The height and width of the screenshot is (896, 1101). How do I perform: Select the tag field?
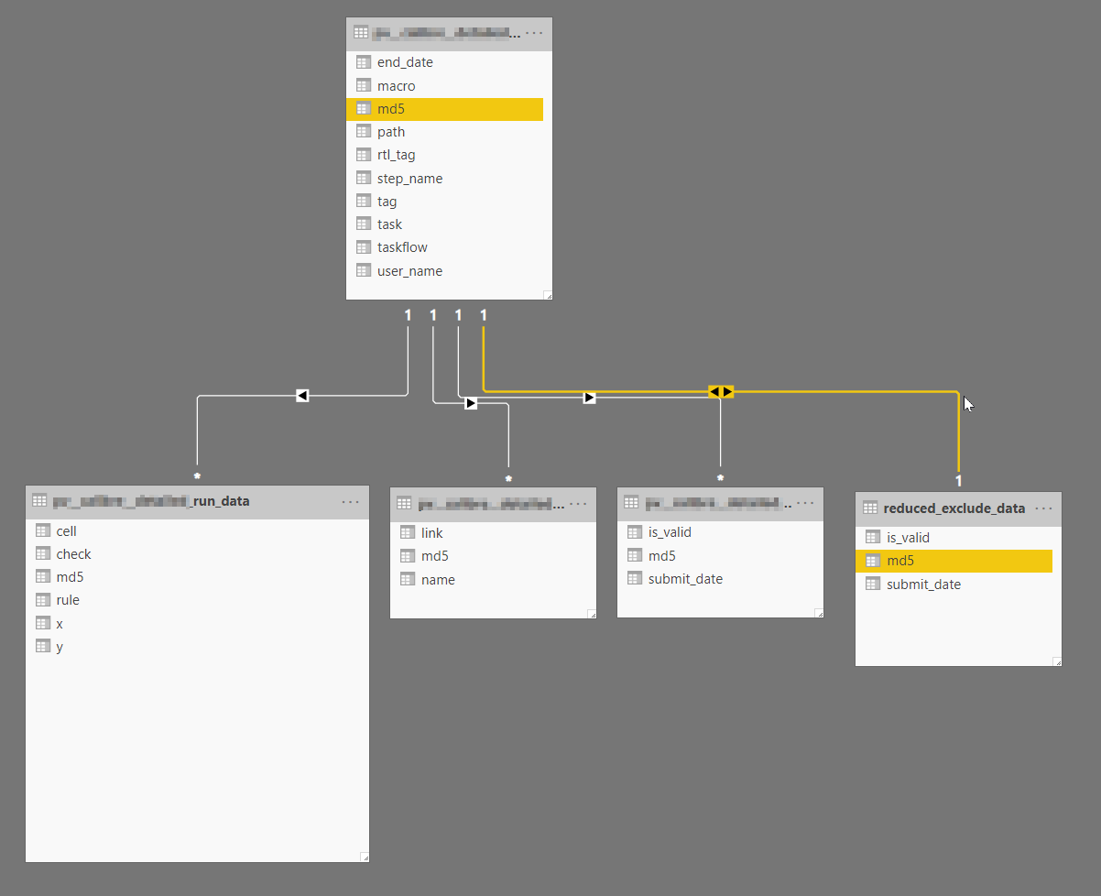[x=444, y=202]
